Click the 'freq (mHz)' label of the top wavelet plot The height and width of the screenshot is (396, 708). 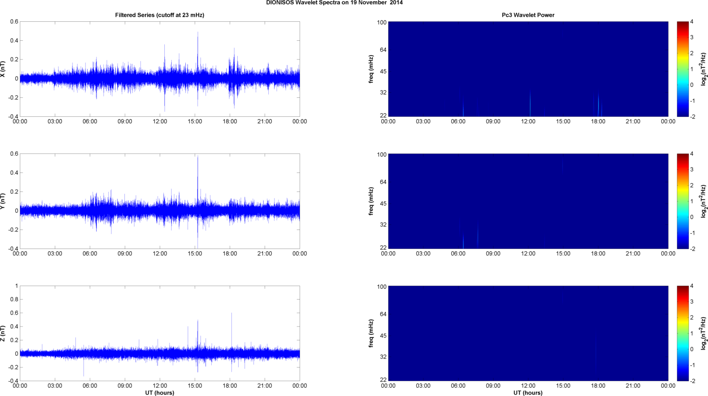pyautogui.click(x=371, y=69)
